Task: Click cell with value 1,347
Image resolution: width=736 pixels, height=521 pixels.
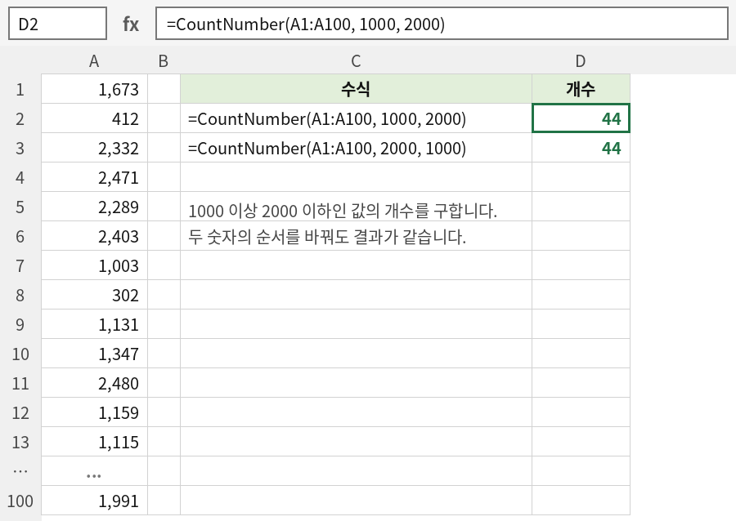Action: tap(94, 354)
